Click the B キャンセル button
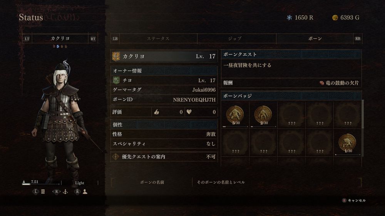Screen dimensions: 385x216 (354, 200)
